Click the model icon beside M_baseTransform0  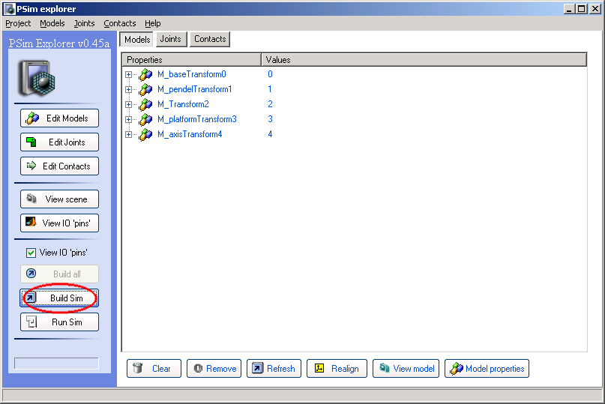(x=145, y=75)
